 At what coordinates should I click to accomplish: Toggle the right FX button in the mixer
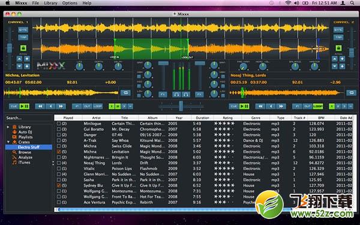point(199,94)
